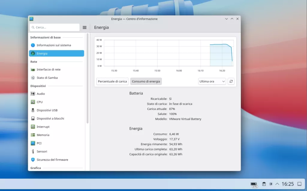Expand hidden system tray icons arrow
Image resolution: width=307 pixels, height=191 pixels.
(x=277, y=184)
